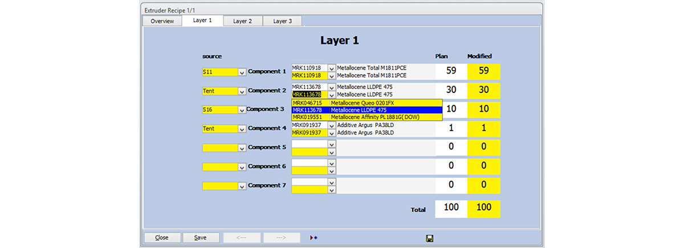Screen dimensions: 684x248
Task: Click the 'Plan' column header
Action: pyautogui.click(x=441, y=56)
